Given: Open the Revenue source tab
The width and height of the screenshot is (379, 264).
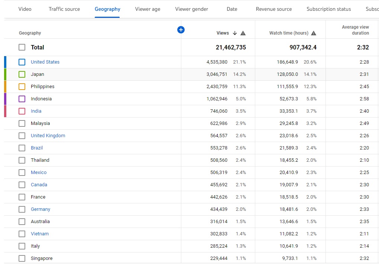Looking at the screenshot, I should pyautogui.click(x=274, y=9).
